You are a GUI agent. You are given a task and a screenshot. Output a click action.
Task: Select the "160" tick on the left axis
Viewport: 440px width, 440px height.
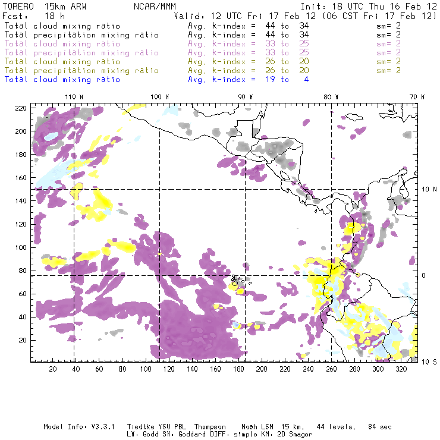tap(21, 178)
